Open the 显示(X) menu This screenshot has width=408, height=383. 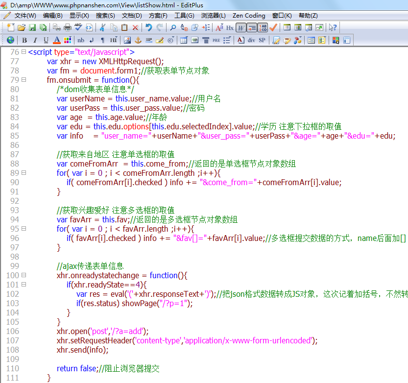(x=79, y=16)
